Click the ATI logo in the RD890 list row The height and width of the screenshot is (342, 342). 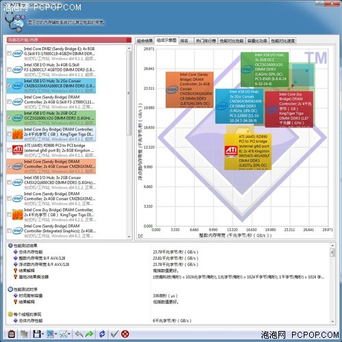(x=18, y=150)
